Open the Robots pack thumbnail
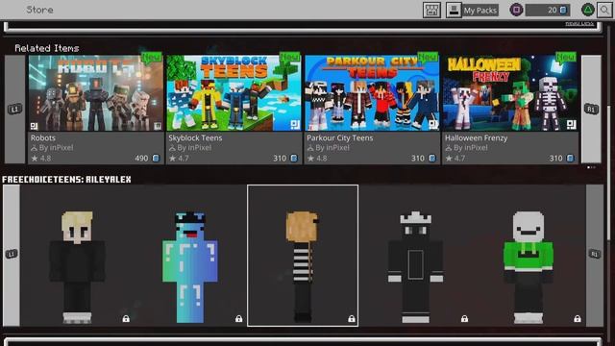615x346 pixels. tap(96, 93)
